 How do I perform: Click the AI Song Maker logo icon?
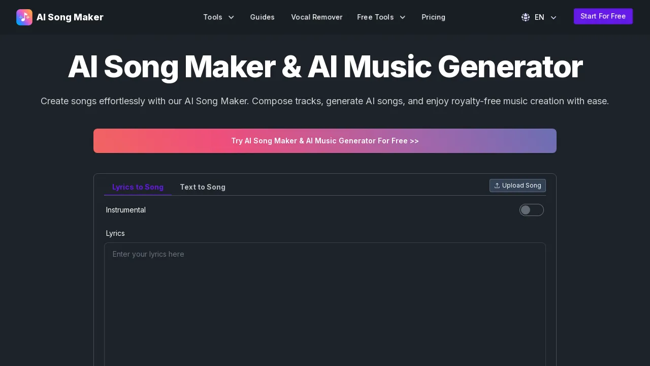(24, 17)
